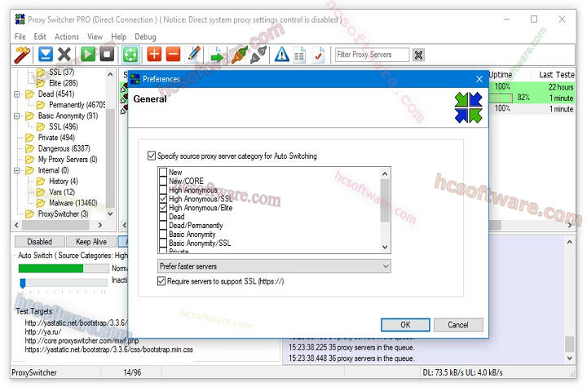Viewport: 587px width, 391px height.
Task: Uncheck the High Anonymous/SSL checkbox
Action: point(163,199)
